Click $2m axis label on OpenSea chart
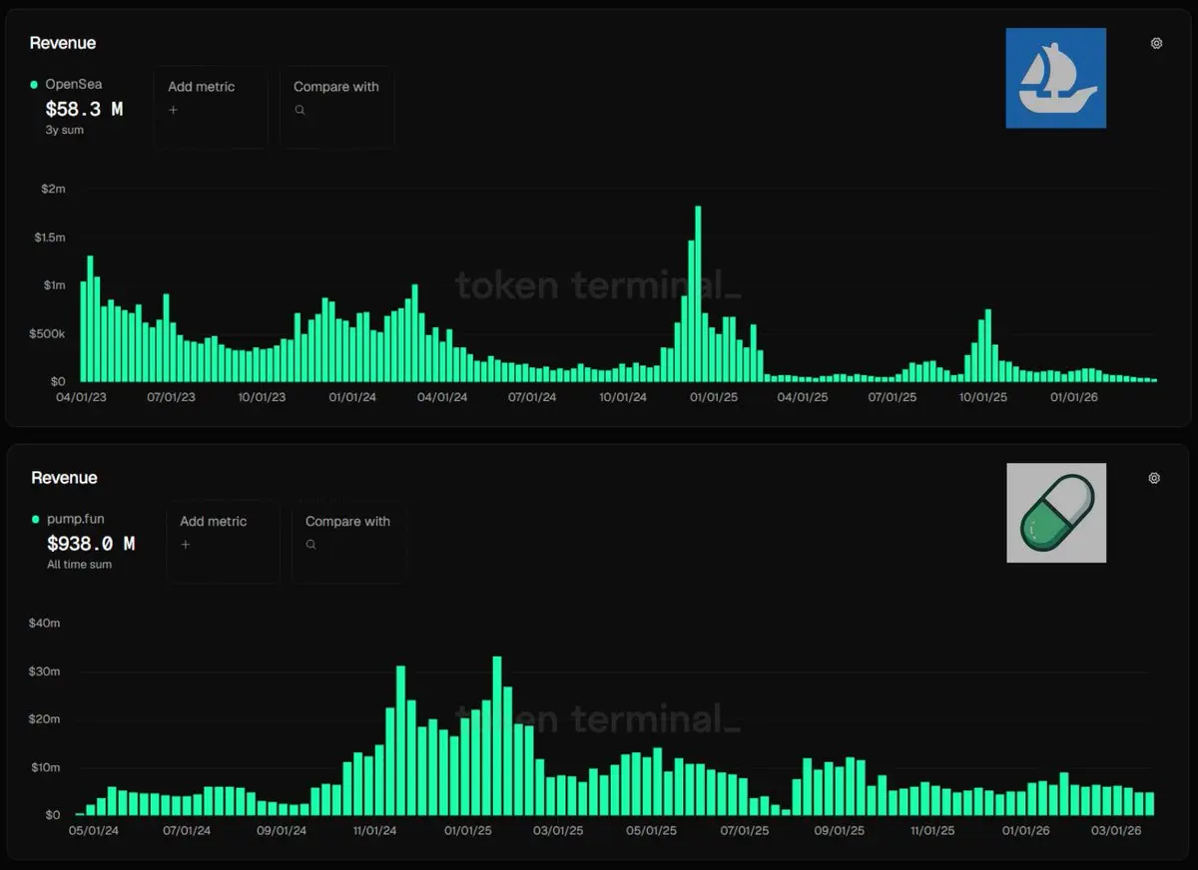 (x=52, y=189)
